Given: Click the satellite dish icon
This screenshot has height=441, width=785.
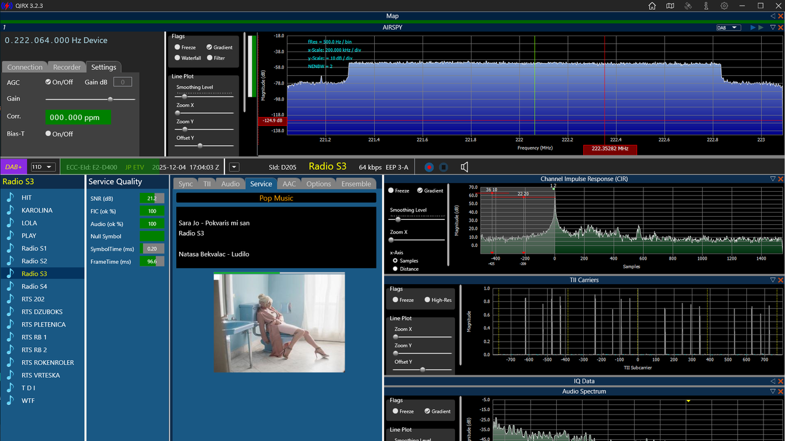Looking at the screenshot, I should tap(688, 6).
